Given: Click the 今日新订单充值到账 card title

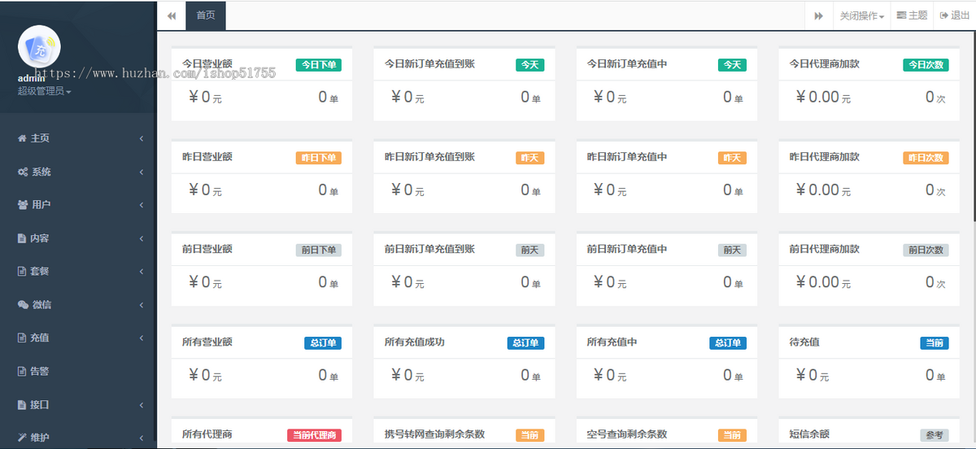Looking at the screenshot, I should coord(429,63).
